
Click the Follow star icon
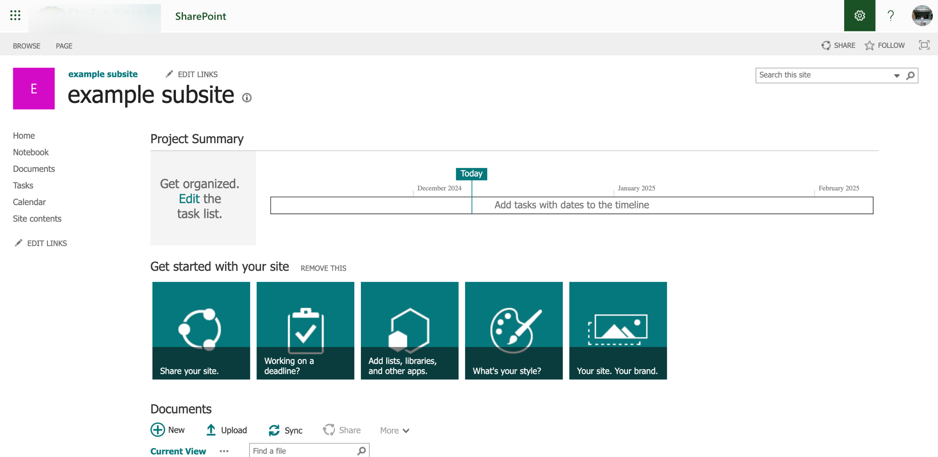tap(869, 45)
